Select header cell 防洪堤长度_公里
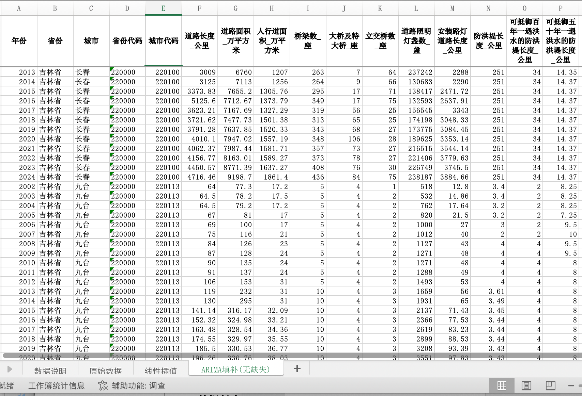Image resolution: width=582 pixels, height=396 pixels. click(489, 41)
